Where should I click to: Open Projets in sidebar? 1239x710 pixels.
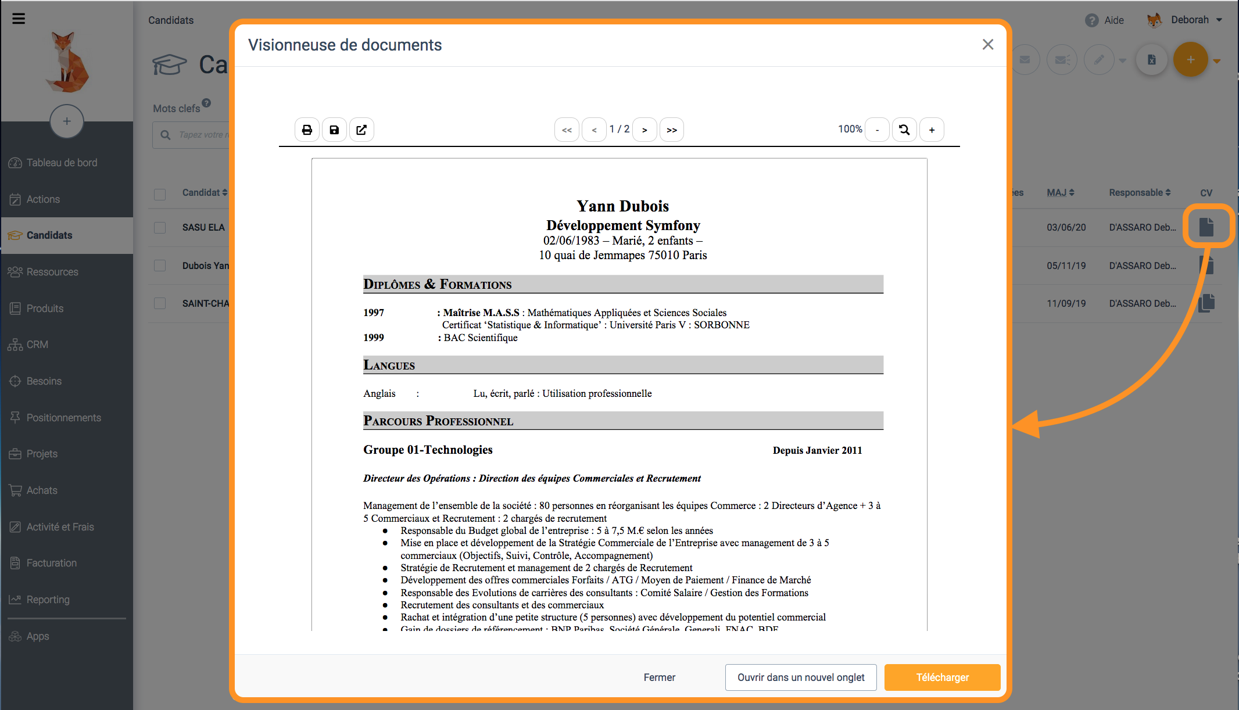click(x=67, y=454)
